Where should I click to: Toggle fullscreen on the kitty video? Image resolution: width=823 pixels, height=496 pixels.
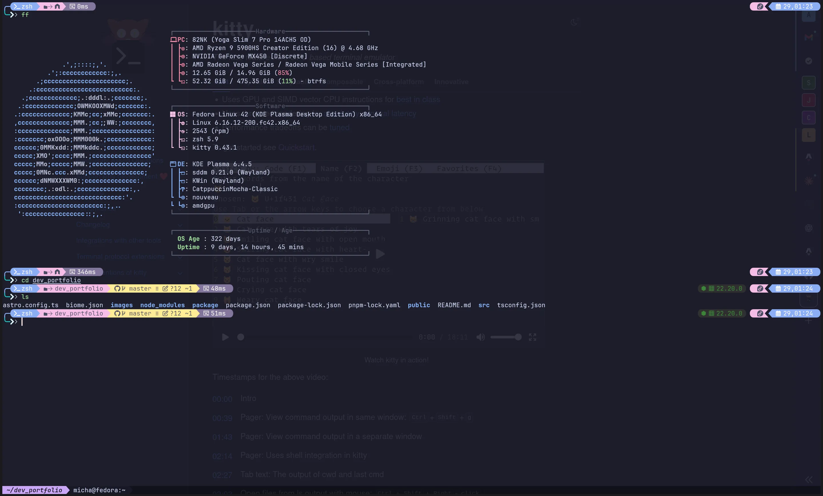point(532,337)
